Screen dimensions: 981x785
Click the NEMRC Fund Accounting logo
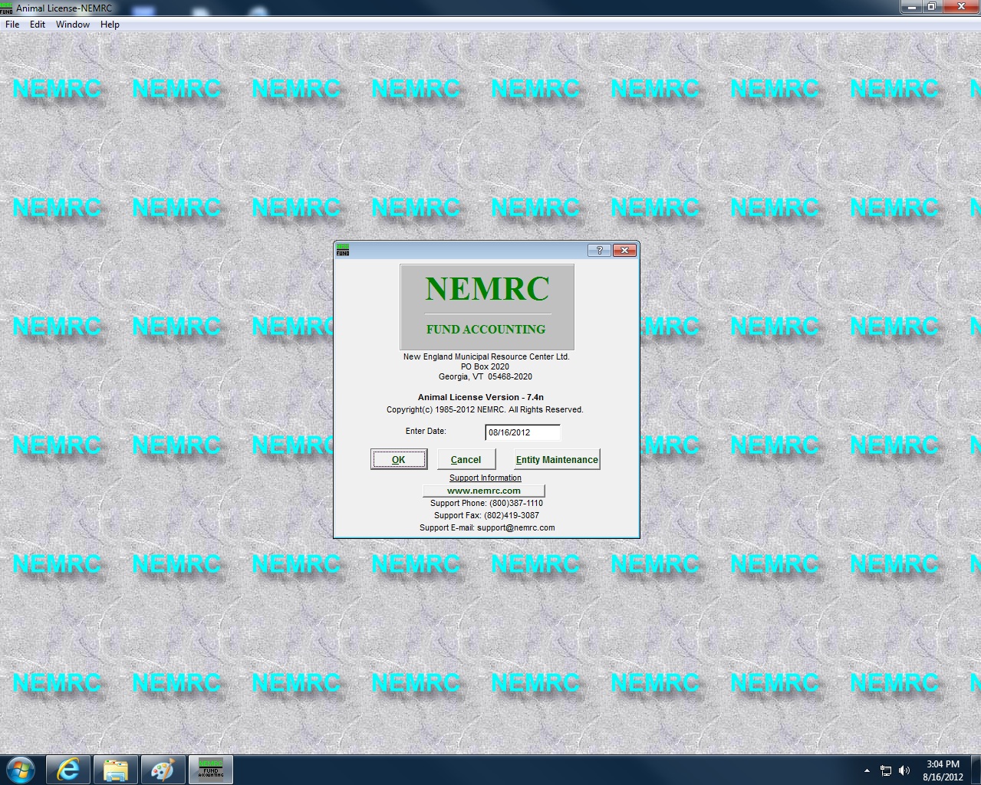point(487,307)
